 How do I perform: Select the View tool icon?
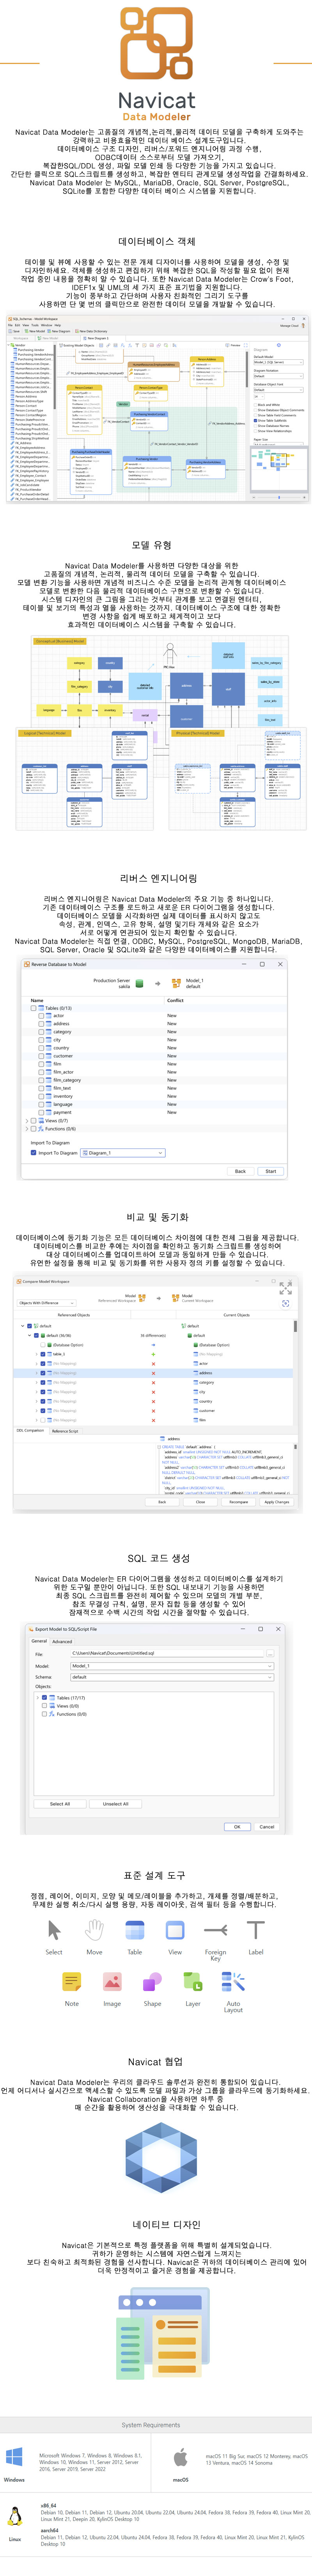(175, 1930)
